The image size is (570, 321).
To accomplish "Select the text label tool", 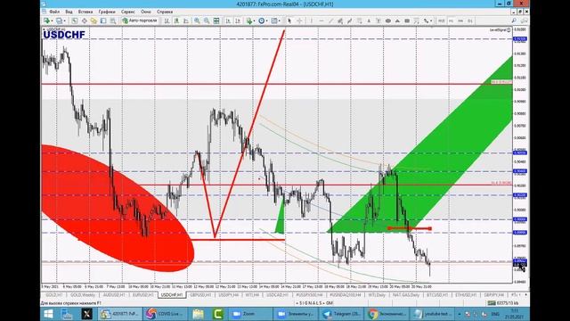I will point(379,21).
